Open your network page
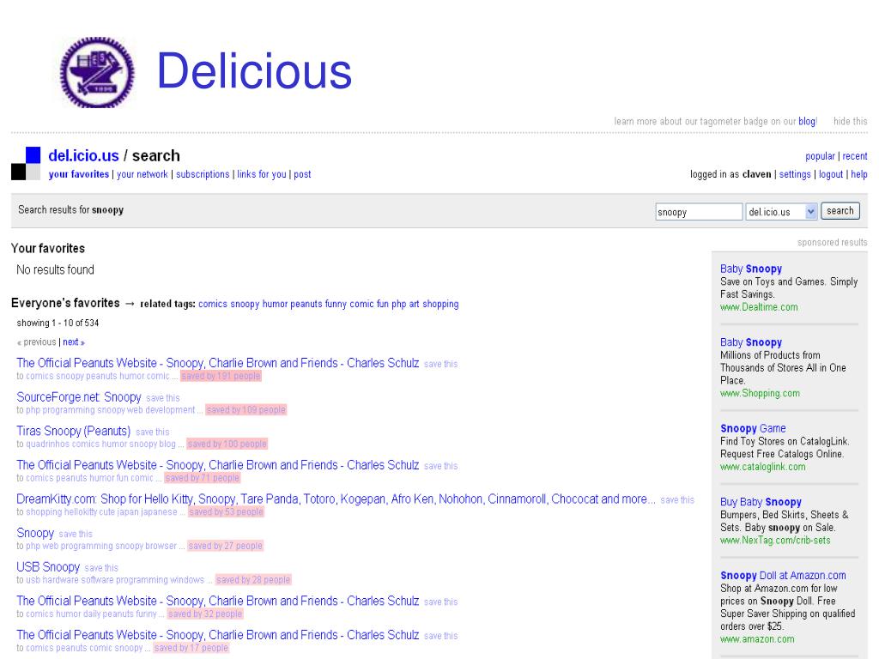 click(x=142, y=174)
